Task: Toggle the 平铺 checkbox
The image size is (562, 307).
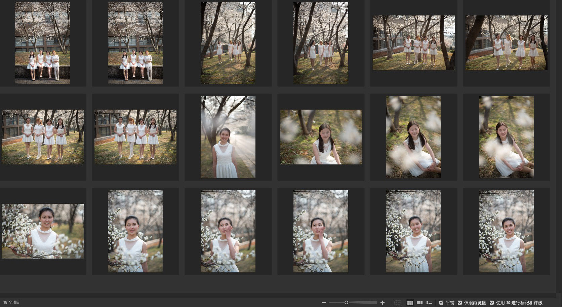Action: click(x=441, y=303)
